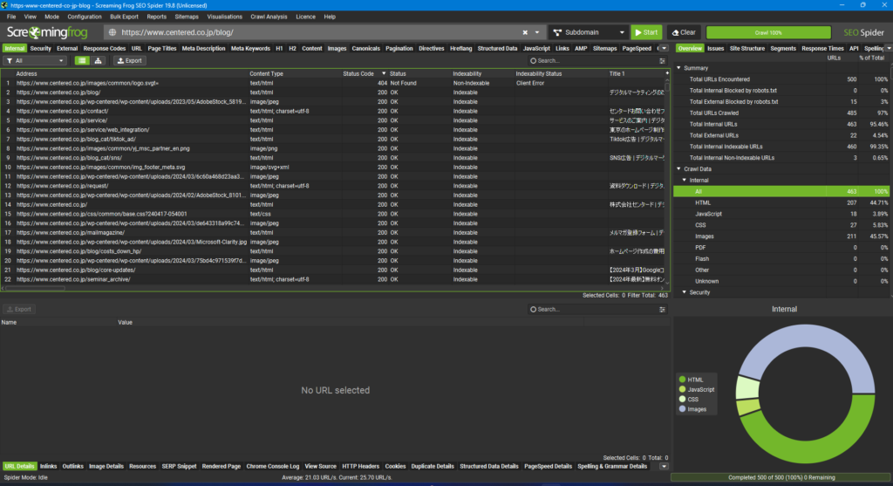Open upper search filter options icon
Viewport: 893px width, 486px height.
(663, 60)
